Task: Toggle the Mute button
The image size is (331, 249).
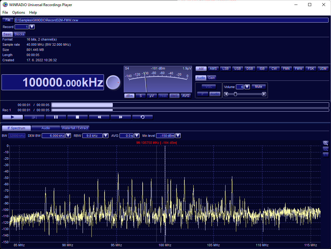Action: (x=258, y=87)
